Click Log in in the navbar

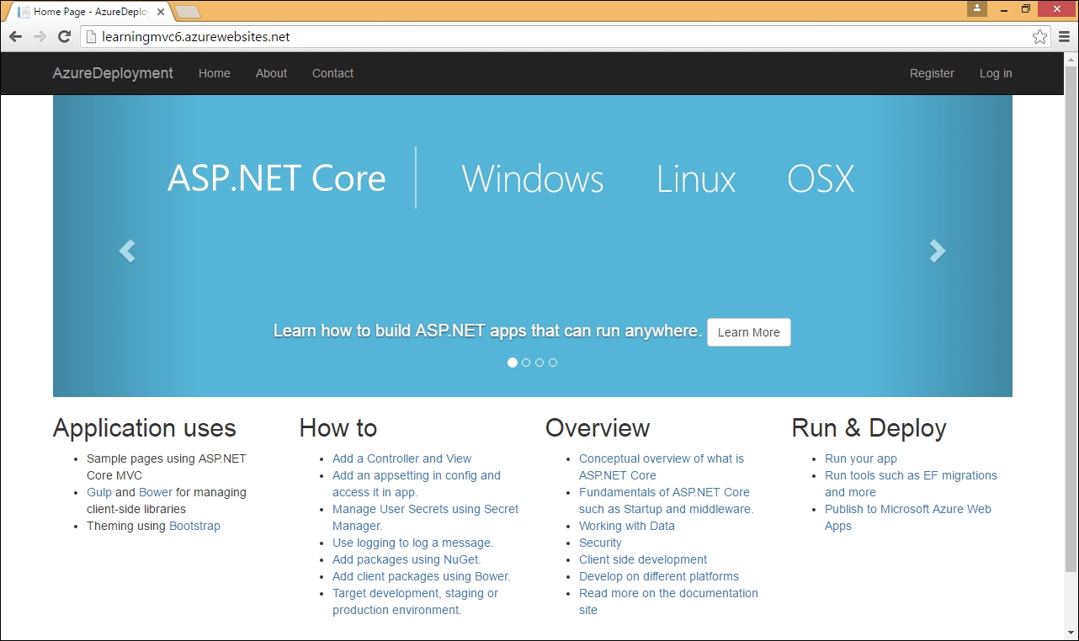coord(996,73)
